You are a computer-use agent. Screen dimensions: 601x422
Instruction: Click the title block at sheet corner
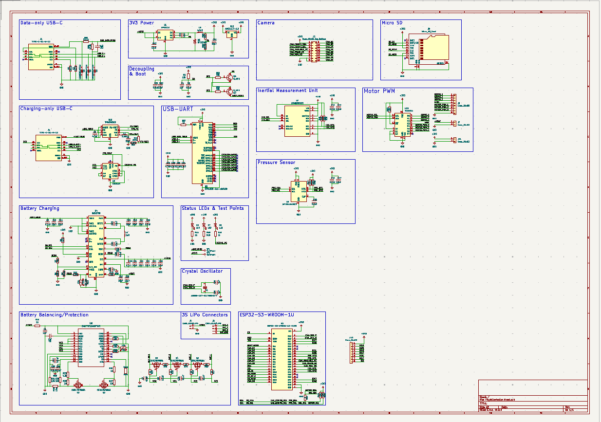point(533,396)
